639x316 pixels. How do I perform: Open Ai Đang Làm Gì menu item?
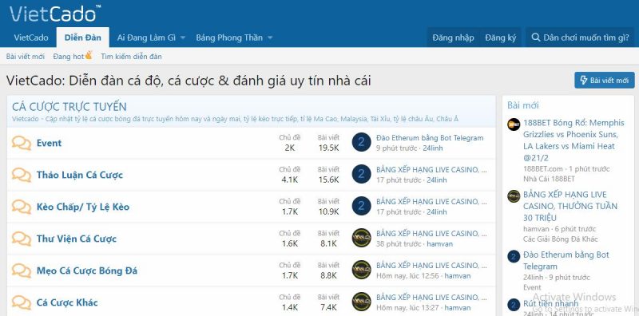pyautogui.click(x=146, y=38)
